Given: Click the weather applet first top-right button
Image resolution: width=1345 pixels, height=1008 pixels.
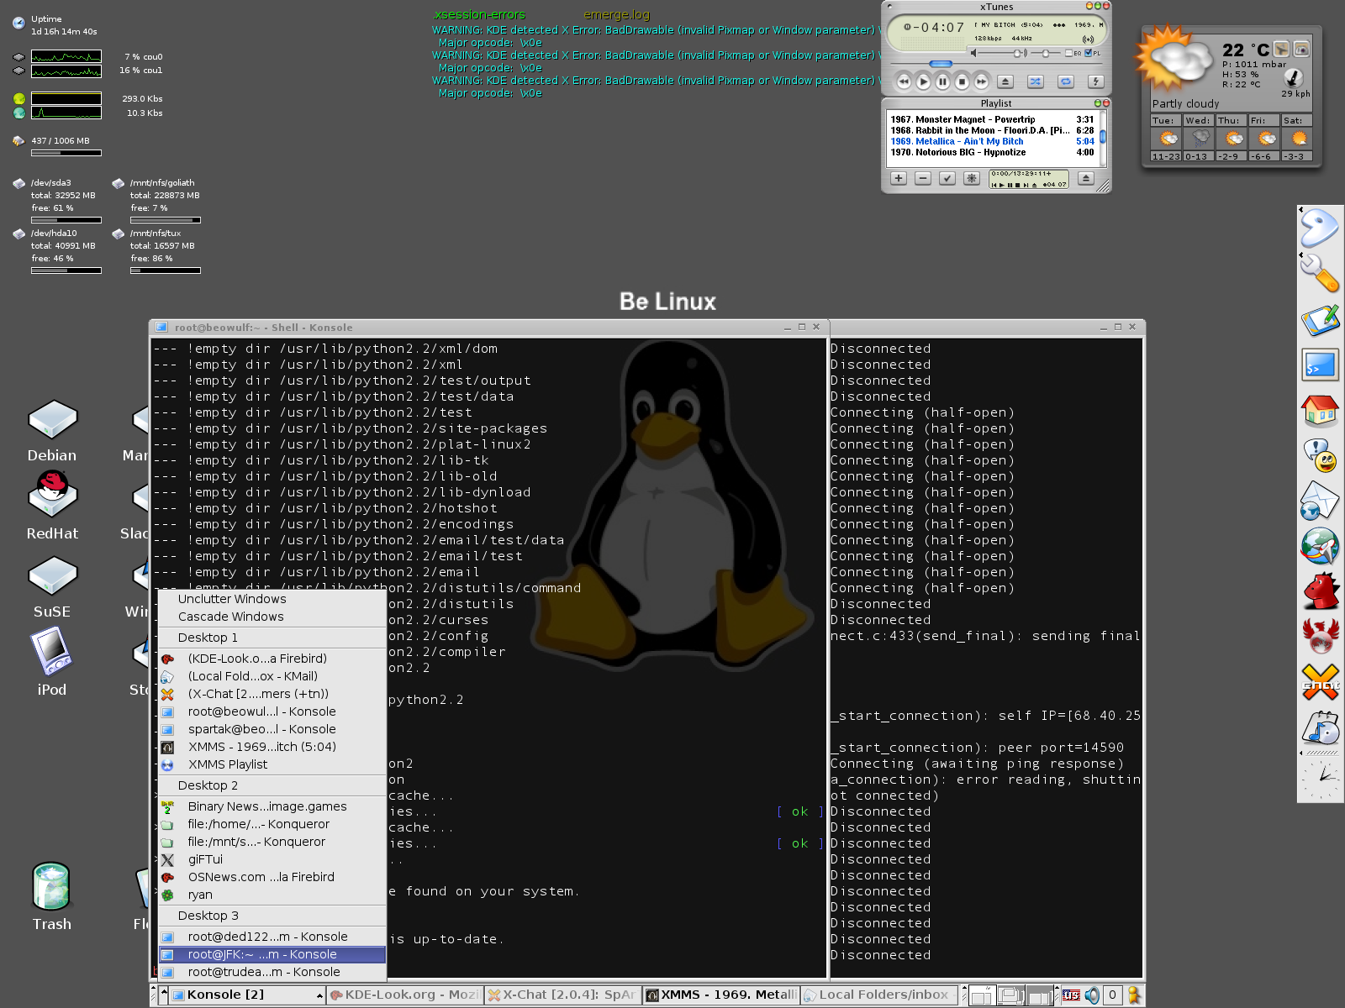Looking at the screenshot, I should 1281,50.
